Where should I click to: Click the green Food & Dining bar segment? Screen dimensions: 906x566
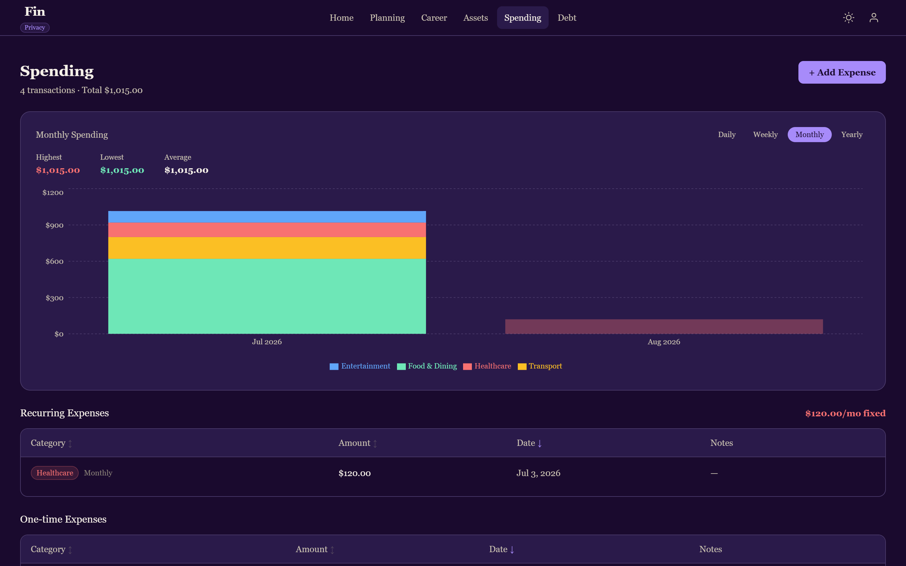tap(267, 296)
